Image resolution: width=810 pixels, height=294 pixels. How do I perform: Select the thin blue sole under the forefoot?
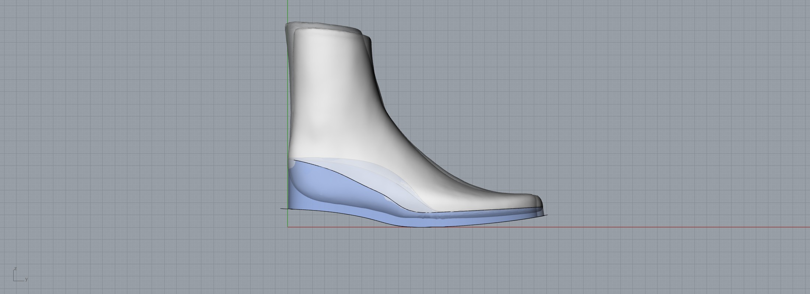(479, 220)
